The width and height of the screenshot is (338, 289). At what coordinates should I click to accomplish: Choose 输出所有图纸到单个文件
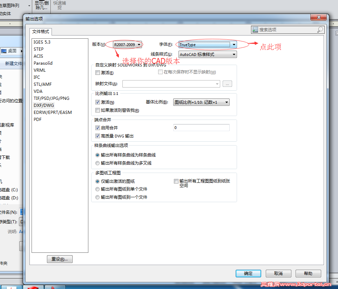pyautogui.click(x=97, y=189)
